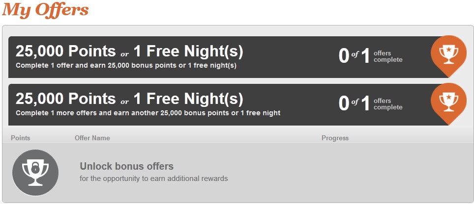Viewport: 474px width, 204px height.
Task: Click the second banner's "0 of 1" counter
Action: click(354, 103)
